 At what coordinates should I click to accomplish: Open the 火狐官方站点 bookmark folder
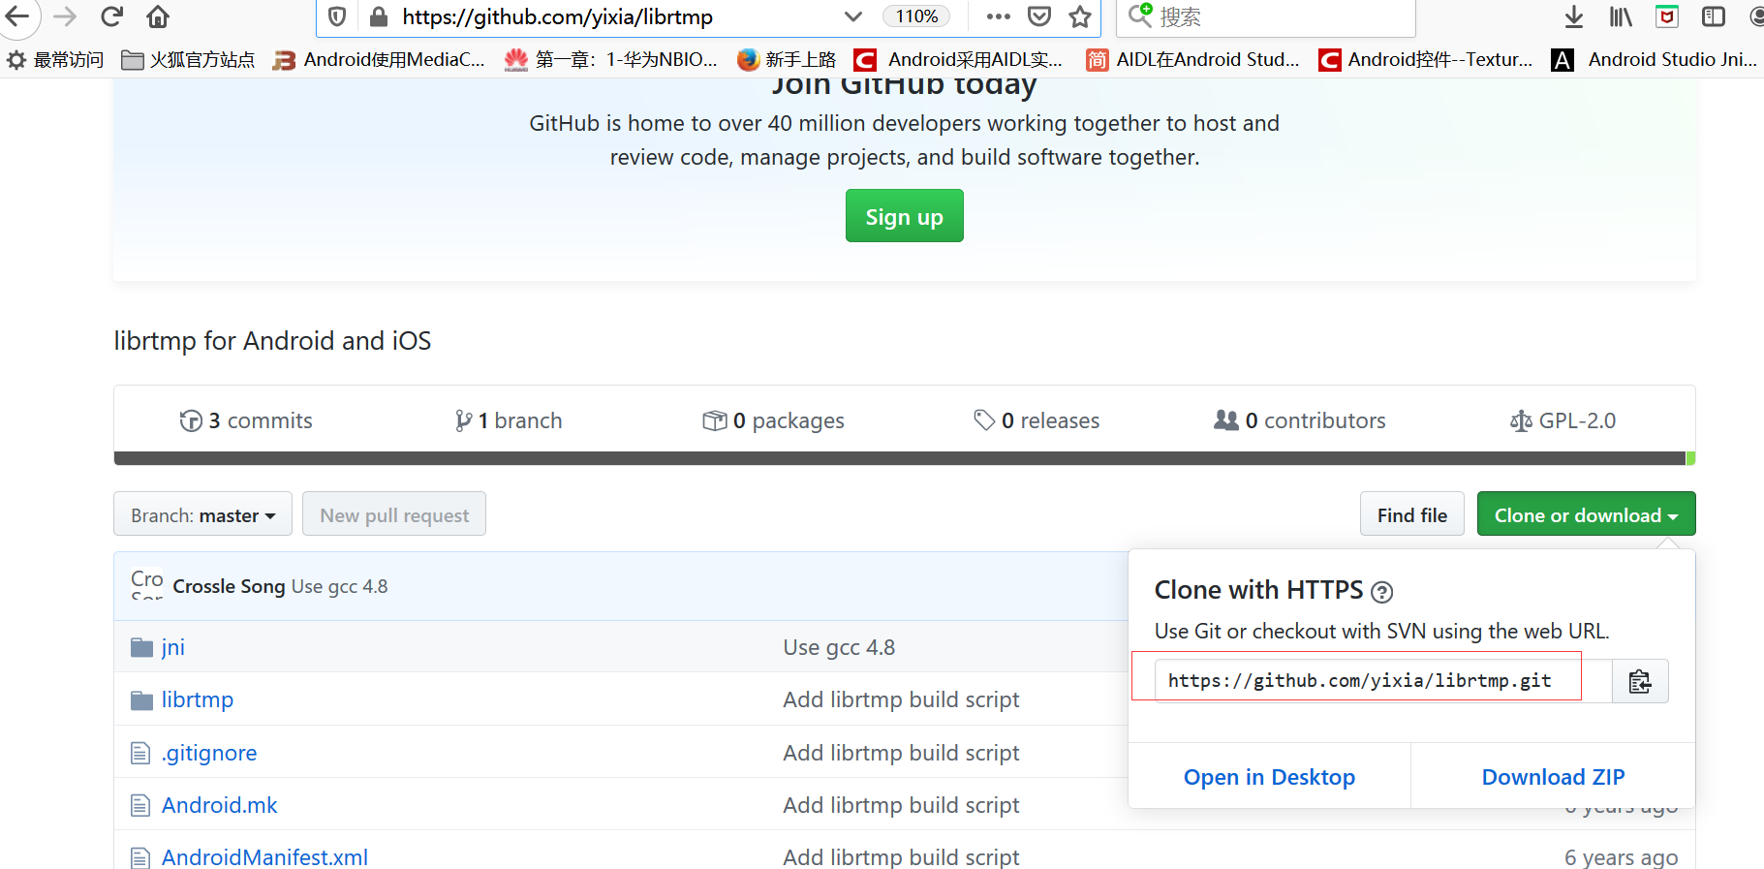coord(189,60)
